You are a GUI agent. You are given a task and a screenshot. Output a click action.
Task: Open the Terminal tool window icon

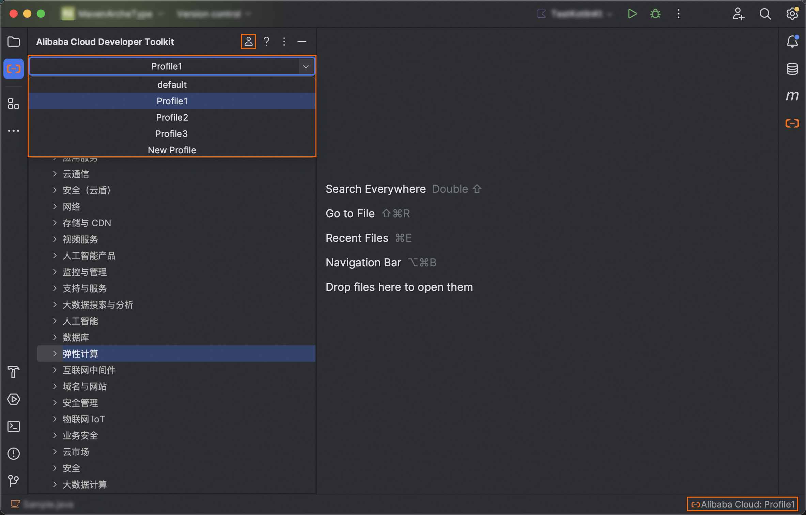pos(14,426)
